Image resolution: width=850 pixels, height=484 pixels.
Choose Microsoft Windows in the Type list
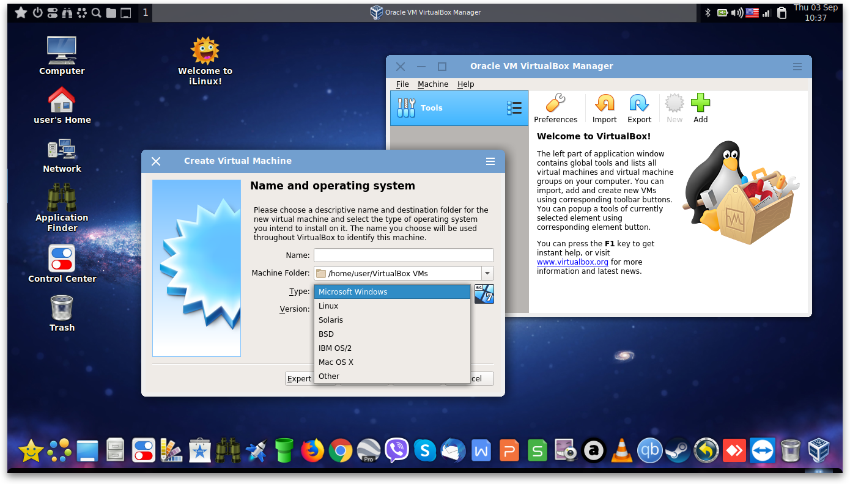pyautogui.click(x=392, y=292)
